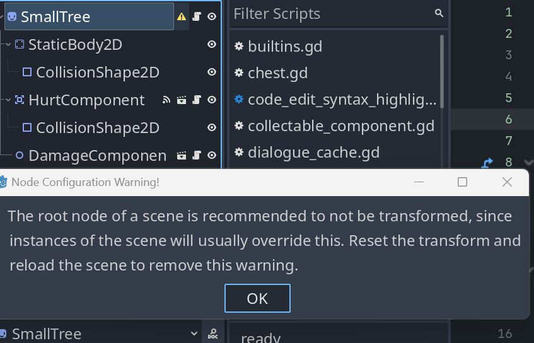Click the SmallTree configuration warning icon
This screenshot has height=343, width=534.
point(182,16)
